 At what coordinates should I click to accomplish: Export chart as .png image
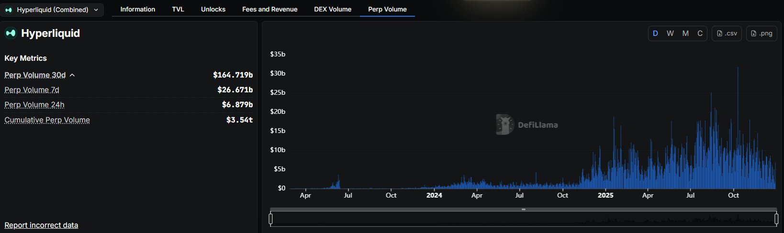[762, 33]
